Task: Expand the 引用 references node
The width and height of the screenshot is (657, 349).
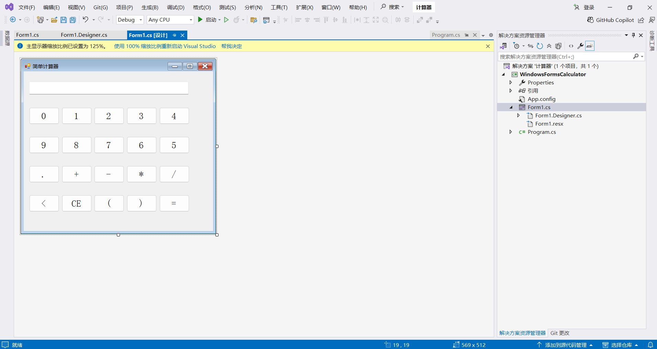Action: 511,91
